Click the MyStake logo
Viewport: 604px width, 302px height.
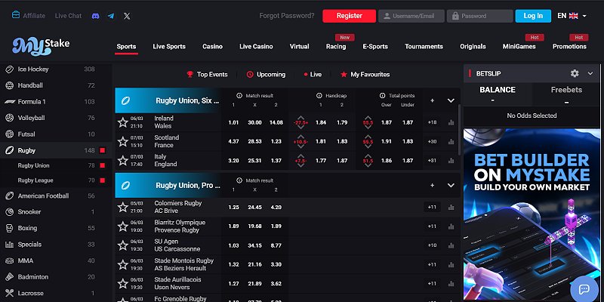click(41, 46)
